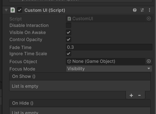Viewport: 156px width, 114px height.
Task: Click the C# script icon in header
Action: (13, 10)
